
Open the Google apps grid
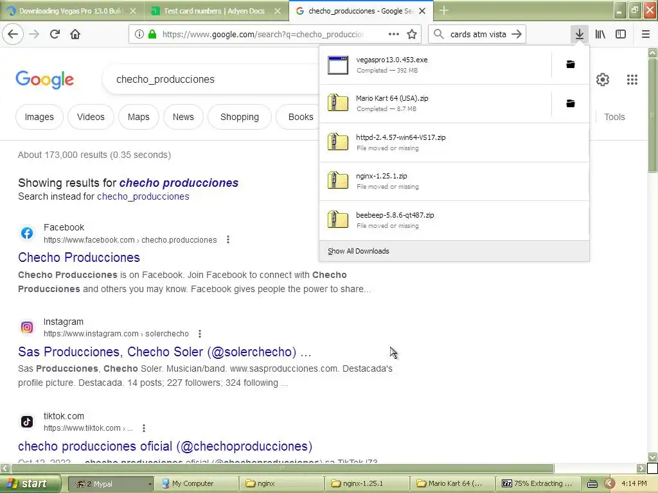632,79
